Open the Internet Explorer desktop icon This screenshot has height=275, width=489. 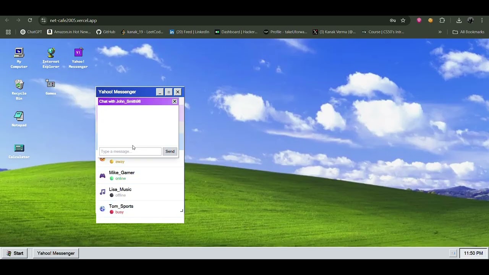point(51,58)
